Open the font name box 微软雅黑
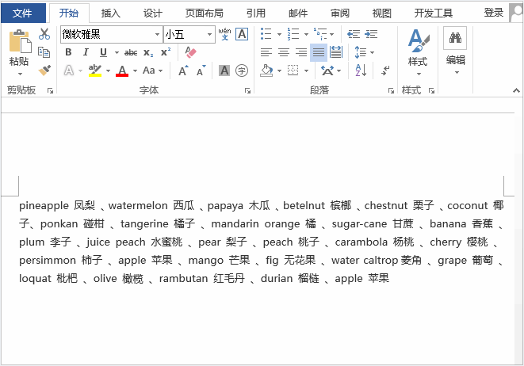This screenshot has width=524, height=366. (111, 34)
